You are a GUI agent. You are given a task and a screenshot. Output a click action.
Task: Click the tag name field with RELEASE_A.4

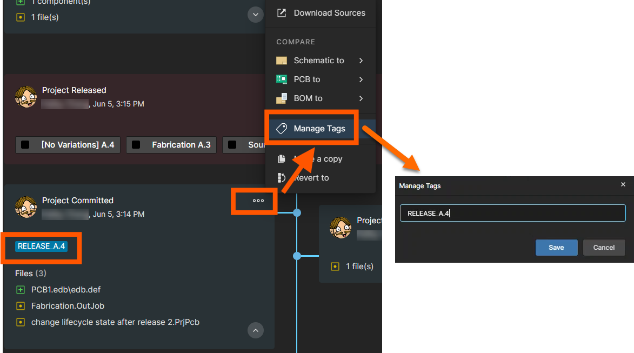[x=513, y=213]
